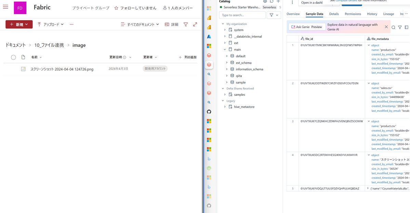The height and width of the screenshot is (213, 410).
Task: Open the 1人のメンバー members list
Action: coord(178,8)
